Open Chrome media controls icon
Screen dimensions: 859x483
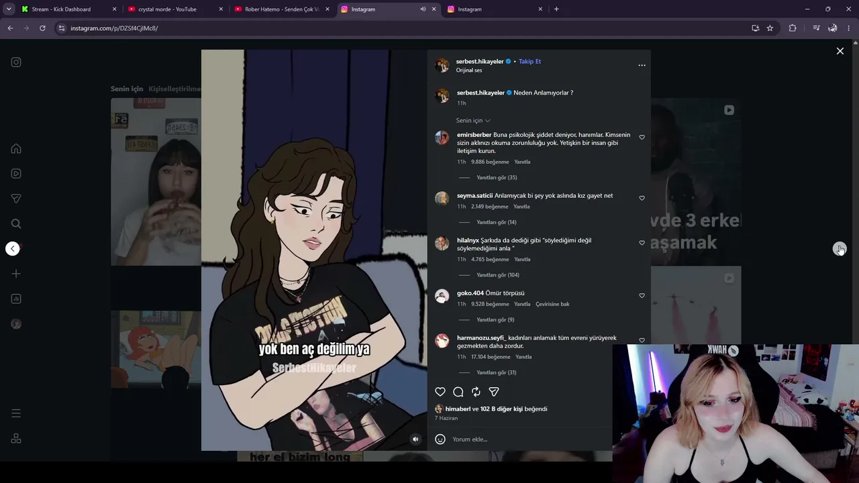816,28
